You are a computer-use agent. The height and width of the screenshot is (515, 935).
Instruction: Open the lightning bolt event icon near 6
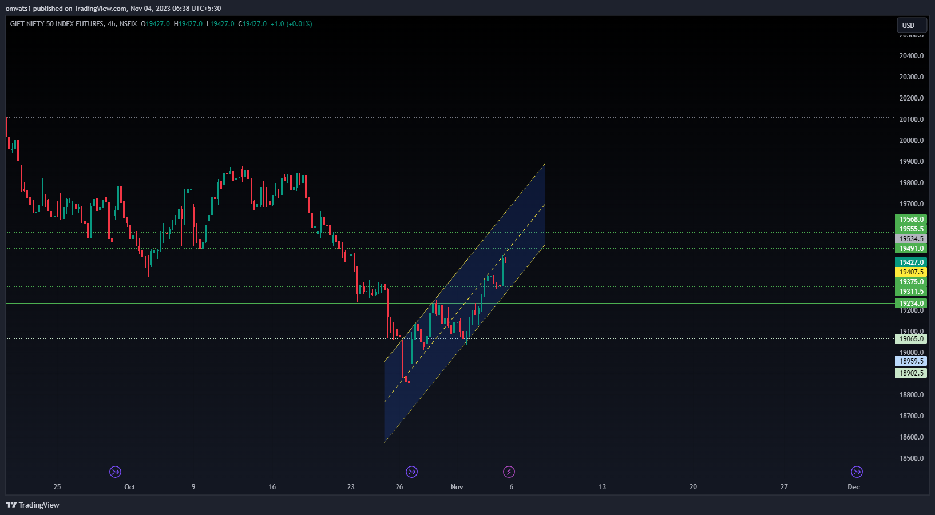click(509, 472)
